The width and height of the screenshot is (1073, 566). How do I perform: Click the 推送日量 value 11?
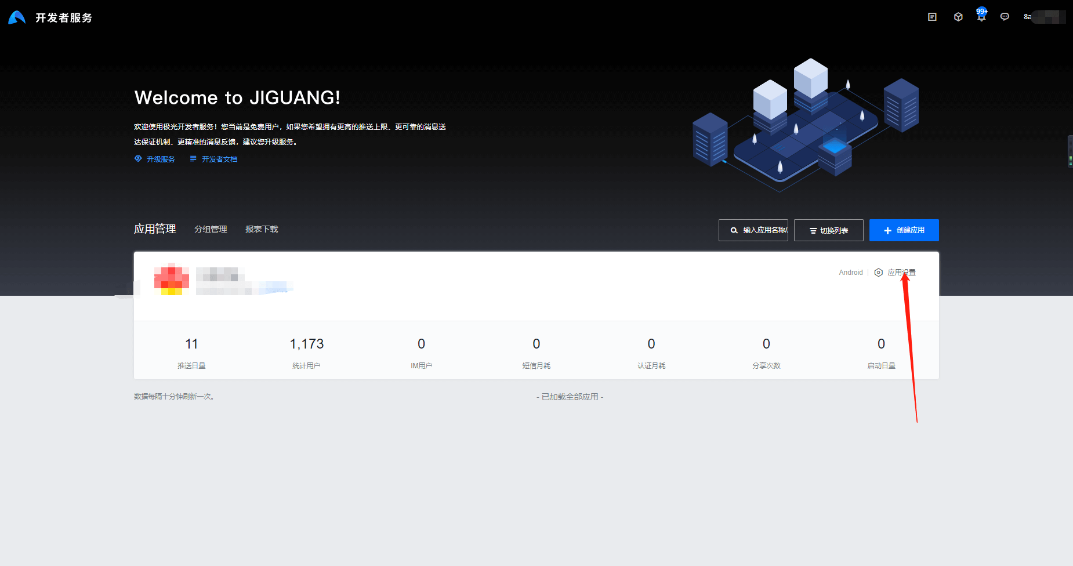tap(191, 344)
